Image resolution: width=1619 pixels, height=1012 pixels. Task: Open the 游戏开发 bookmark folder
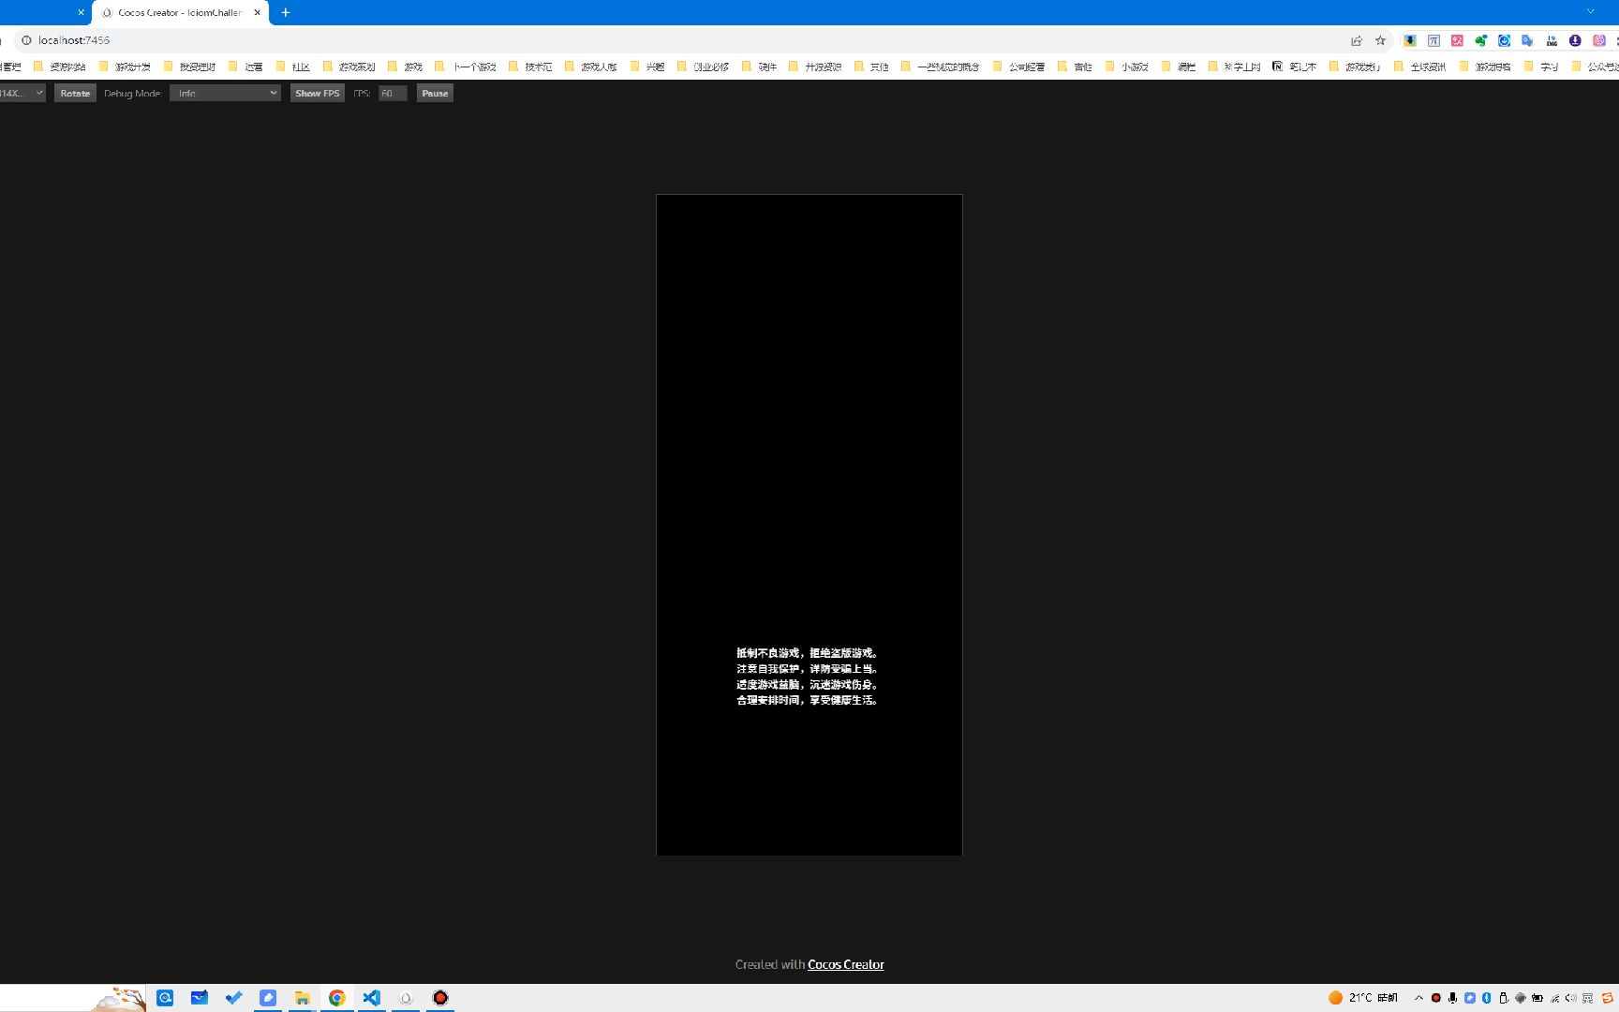125,67
